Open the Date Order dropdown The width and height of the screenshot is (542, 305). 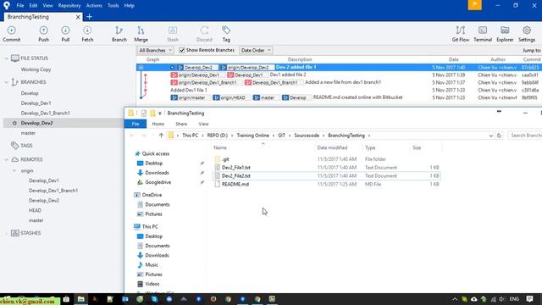point(256,50)
